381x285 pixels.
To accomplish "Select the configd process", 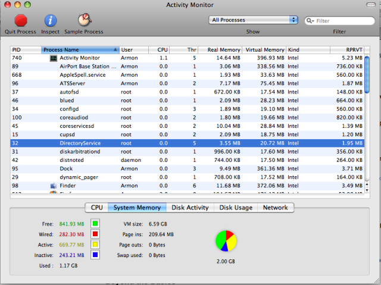I will 187,109.
